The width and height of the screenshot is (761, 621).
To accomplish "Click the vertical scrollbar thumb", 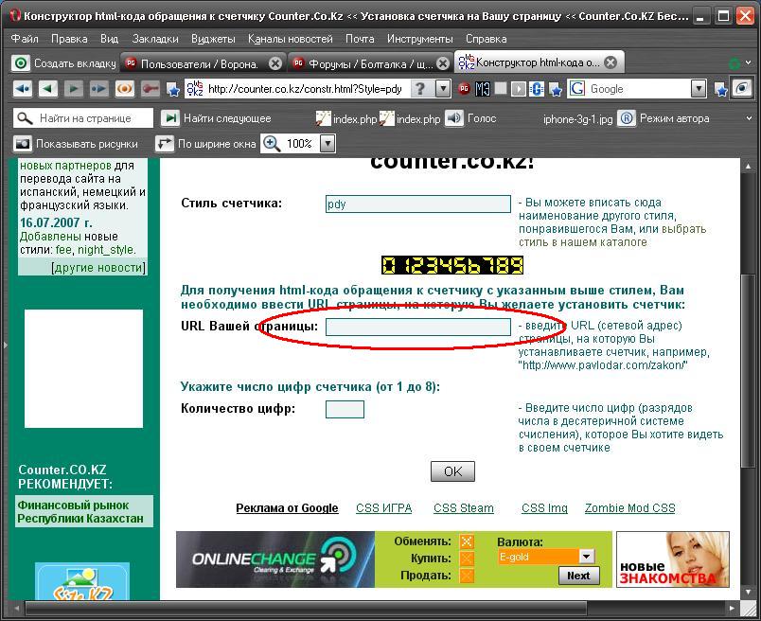I will (748, 370).
